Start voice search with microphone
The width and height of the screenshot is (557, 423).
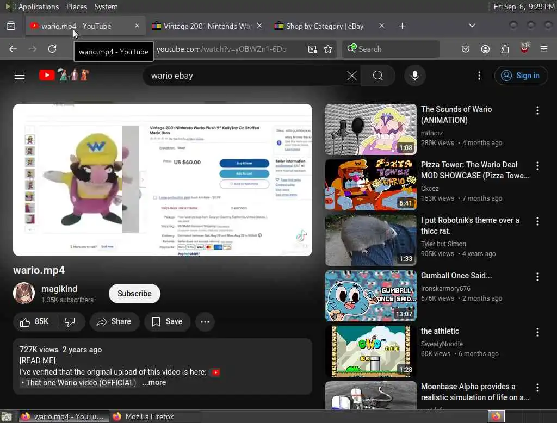414,76
